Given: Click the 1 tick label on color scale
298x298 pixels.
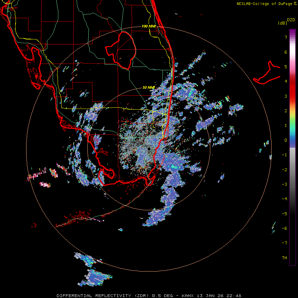Looking at the screenshot, I should coord(286,125).
